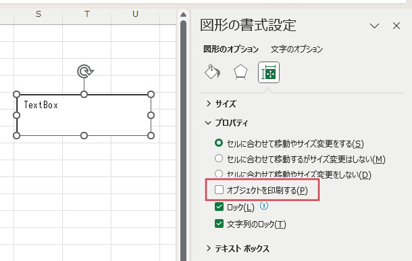This screenshot has width=412, height=261.
Task: Close the 図形の書式設定 pane
Action: tap(396, 26)
